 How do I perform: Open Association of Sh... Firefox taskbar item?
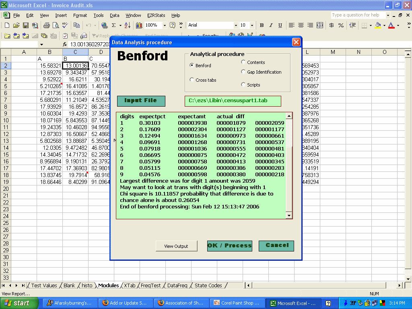181,303
